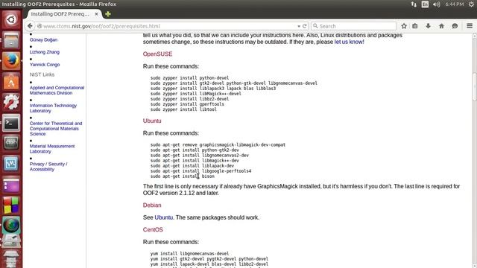
Task: Open Applied and Computational Mathematics Division link
Action: (x=57, y=90)
